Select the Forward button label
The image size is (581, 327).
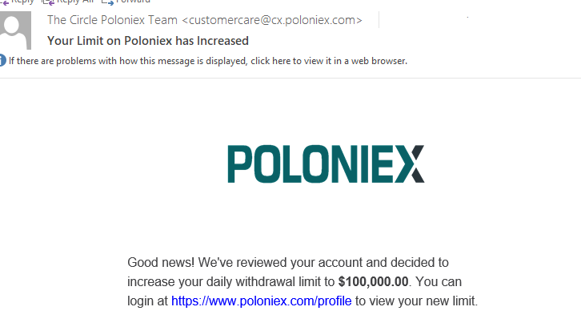pos(133,2)
